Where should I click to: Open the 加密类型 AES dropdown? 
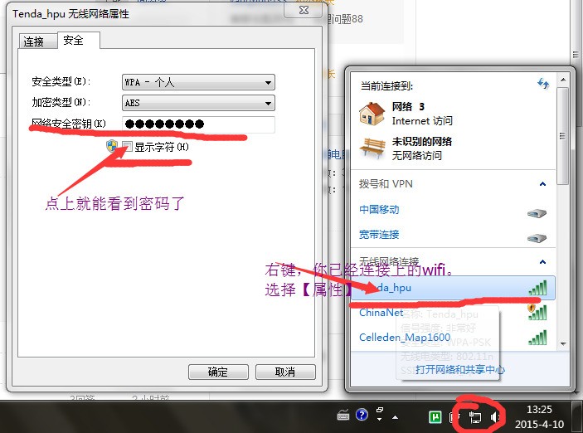(198, 103)
